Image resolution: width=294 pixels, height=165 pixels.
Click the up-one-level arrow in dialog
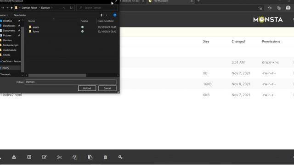point(11,8)
